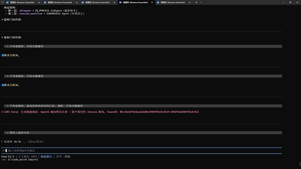Click the 'kimi-k2.5' model name in status line

(8, 156)
